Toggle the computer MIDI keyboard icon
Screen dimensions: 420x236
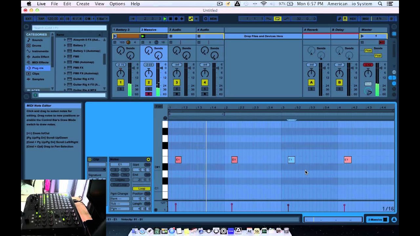pyautogui.click(x=345, y=19)
